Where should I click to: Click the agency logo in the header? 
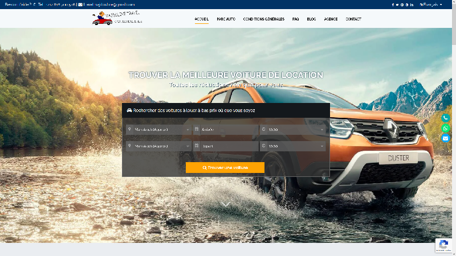[x=117, y=18]
